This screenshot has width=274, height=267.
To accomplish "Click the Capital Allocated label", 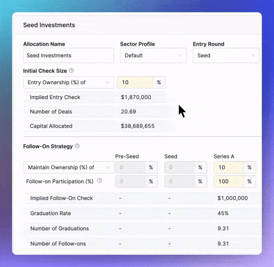I will [x=51, y=126].
